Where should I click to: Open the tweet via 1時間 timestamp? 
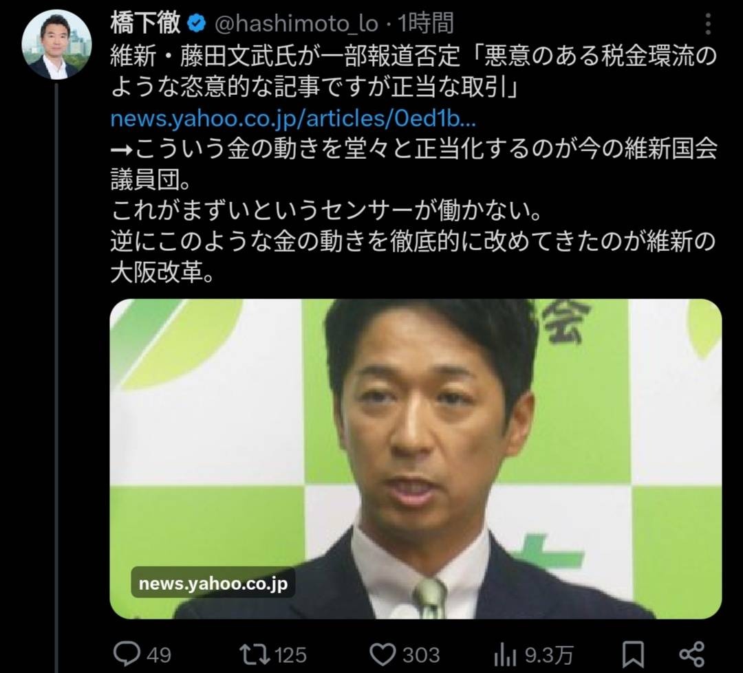point(426,23)
